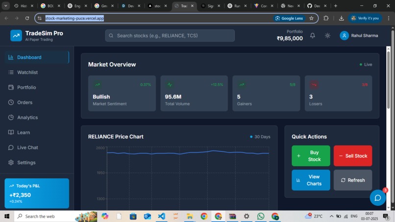This screenshot has height=222, width=395.
Task: Click the TradeSim Pro logo icon
Action: pyautogui.click(x=16, y=36)
